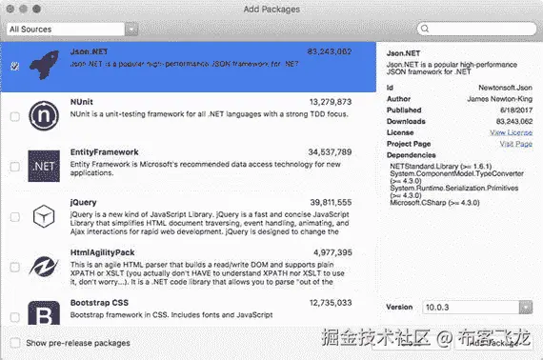
Task: Open the Visit Page project link
Action: pyautogui.click(x=516, y=144)
